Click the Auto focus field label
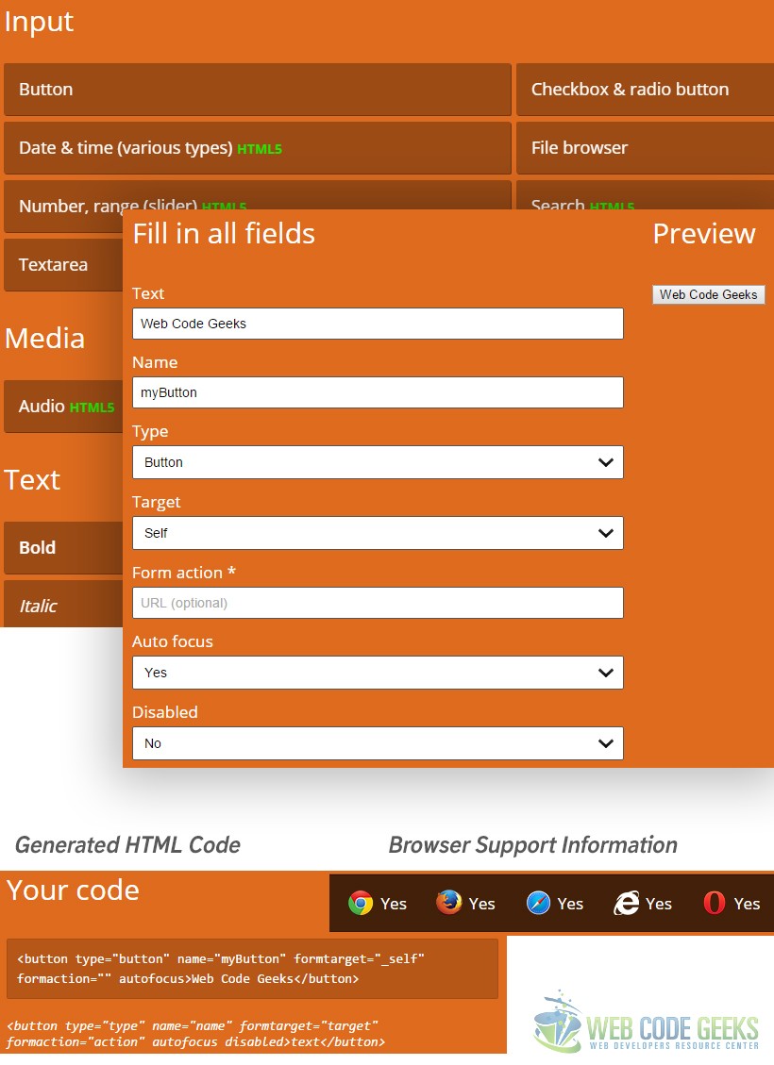 [173, 641]
